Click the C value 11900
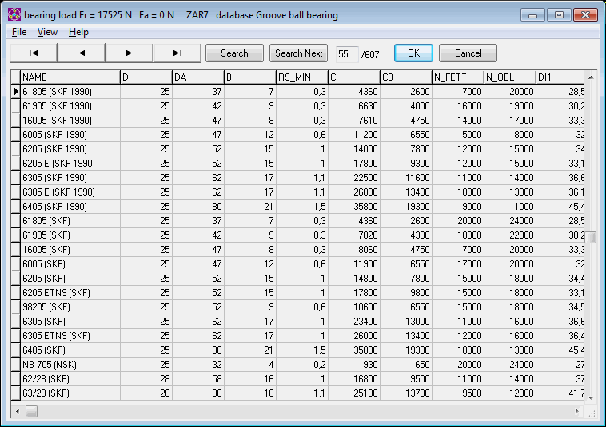Image resolution: width=606 pixels, height=427 pixels. click(365, 264)
